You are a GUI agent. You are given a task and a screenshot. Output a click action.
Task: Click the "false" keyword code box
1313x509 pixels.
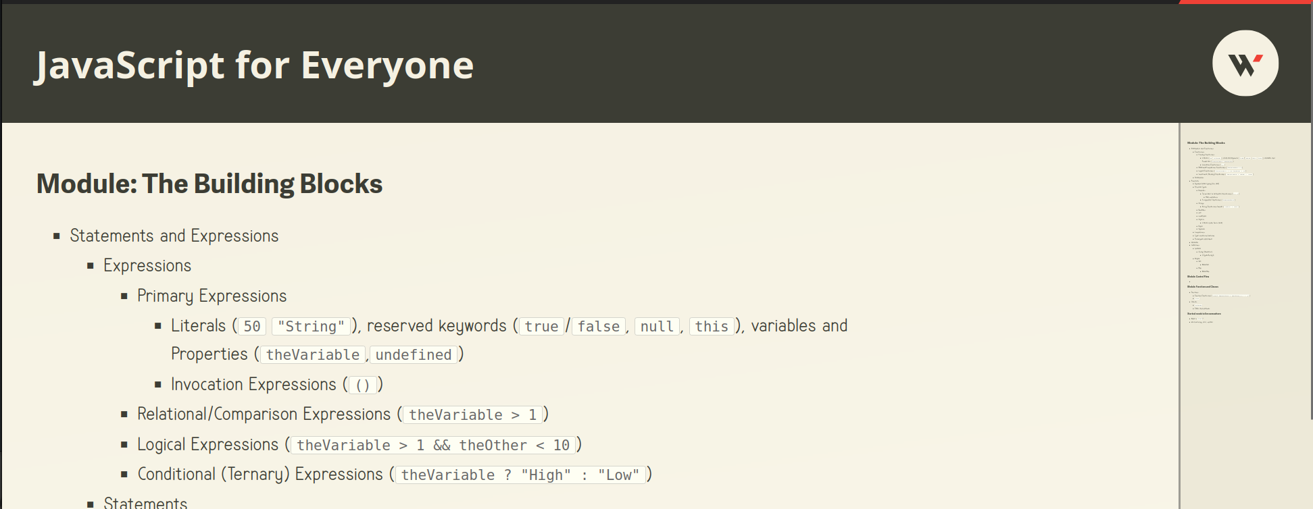(x=598, y=327)
